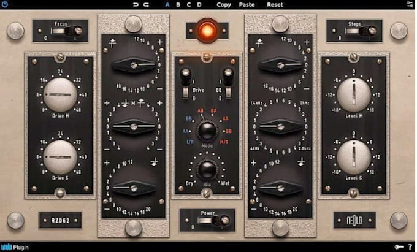Click the NEOLD logo badge
Viewport: 417px width, 252px height.
pos(354,220)
